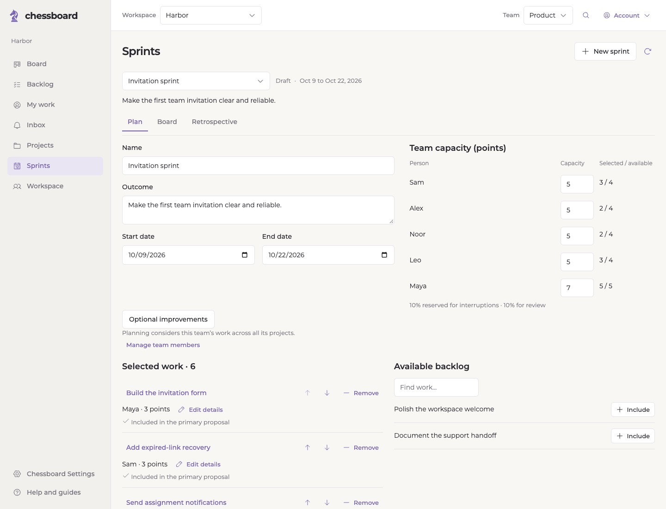
Task: Switch to the sprint Board tab
Action: pos(167,122)
